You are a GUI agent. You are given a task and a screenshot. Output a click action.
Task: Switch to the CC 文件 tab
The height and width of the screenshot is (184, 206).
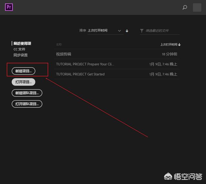[19, 49]
